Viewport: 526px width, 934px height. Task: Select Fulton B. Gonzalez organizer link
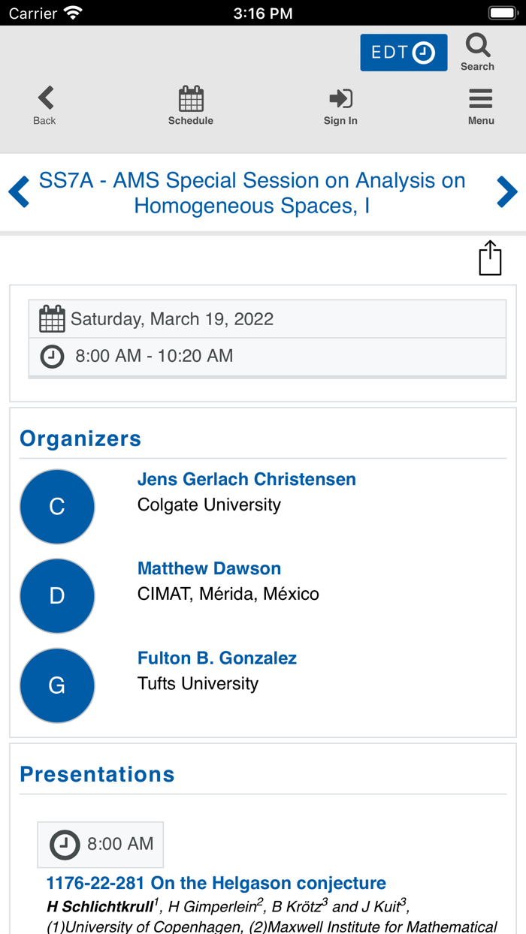point(216,658)
